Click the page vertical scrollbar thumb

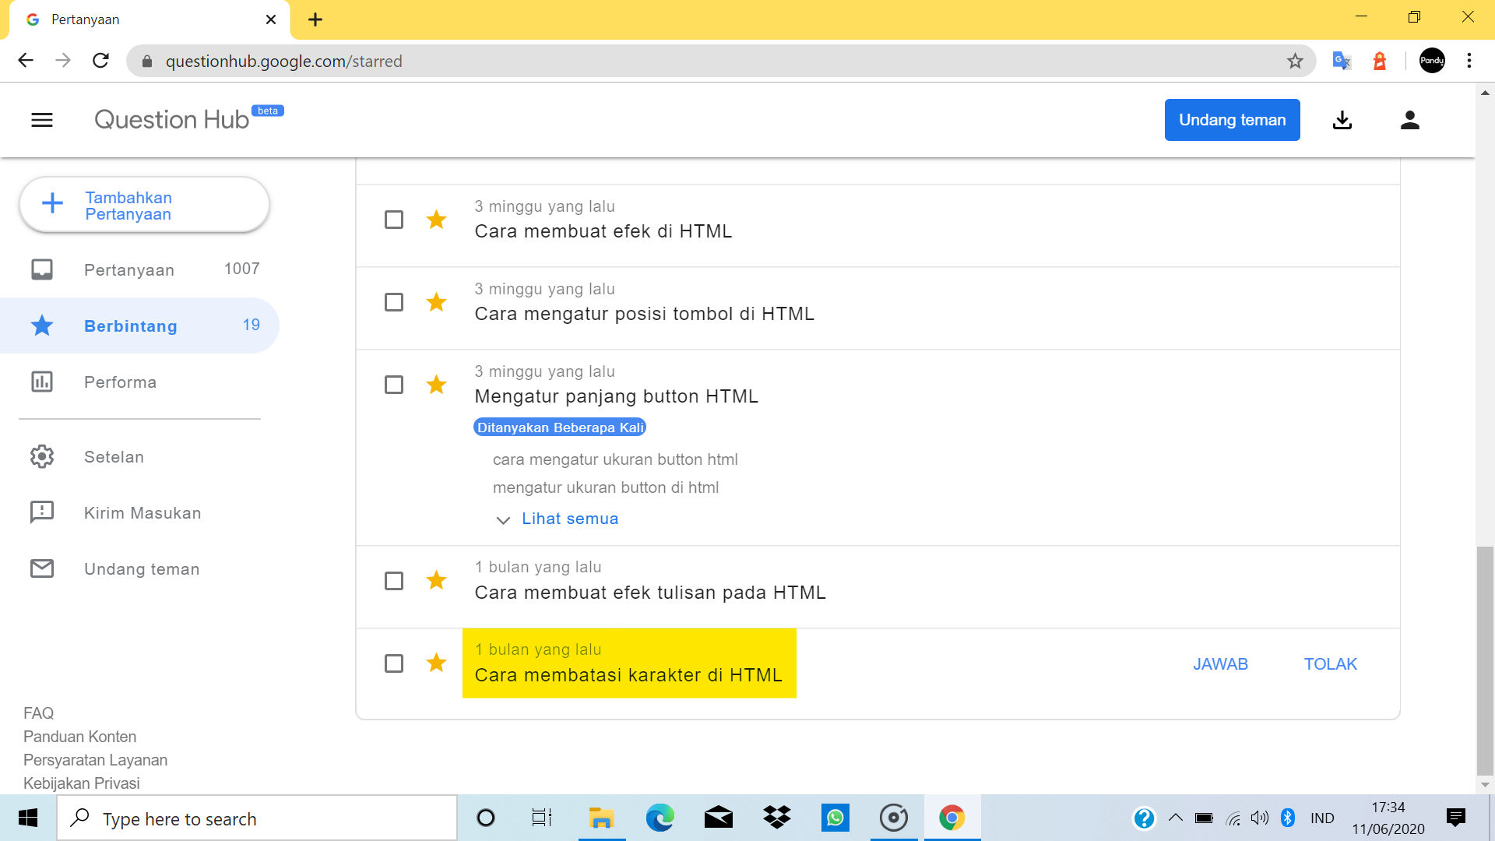pos(1485,660)
